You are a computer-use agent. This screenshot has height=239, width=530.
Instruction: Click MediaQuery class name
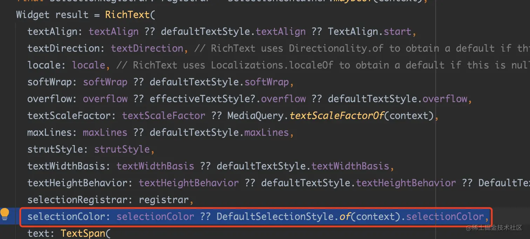click(255, 116)
